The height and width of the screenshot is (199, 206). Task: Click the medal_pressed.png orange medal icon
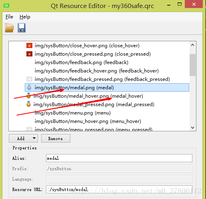pyautogui.click(x=28, y=104)
